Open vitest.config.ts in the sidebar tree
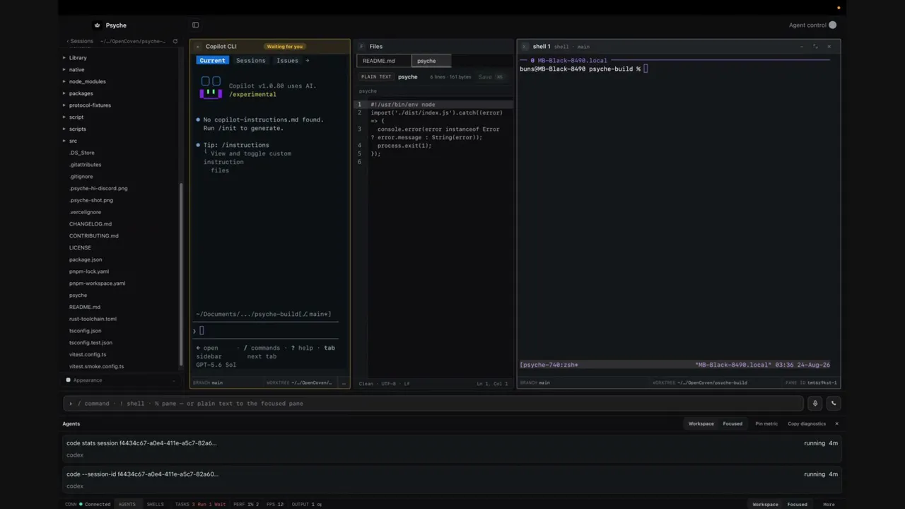This screenshot has height=509, width=905. (x=88, y=354)
